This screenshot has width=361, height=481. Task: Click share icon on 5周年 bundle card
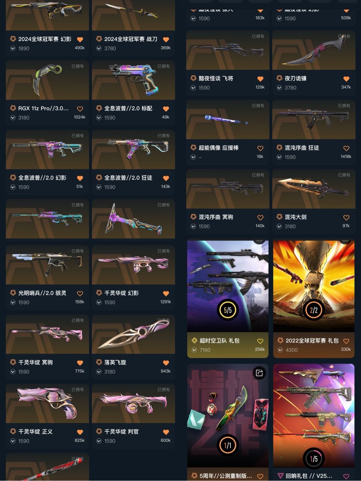point(259,373)
